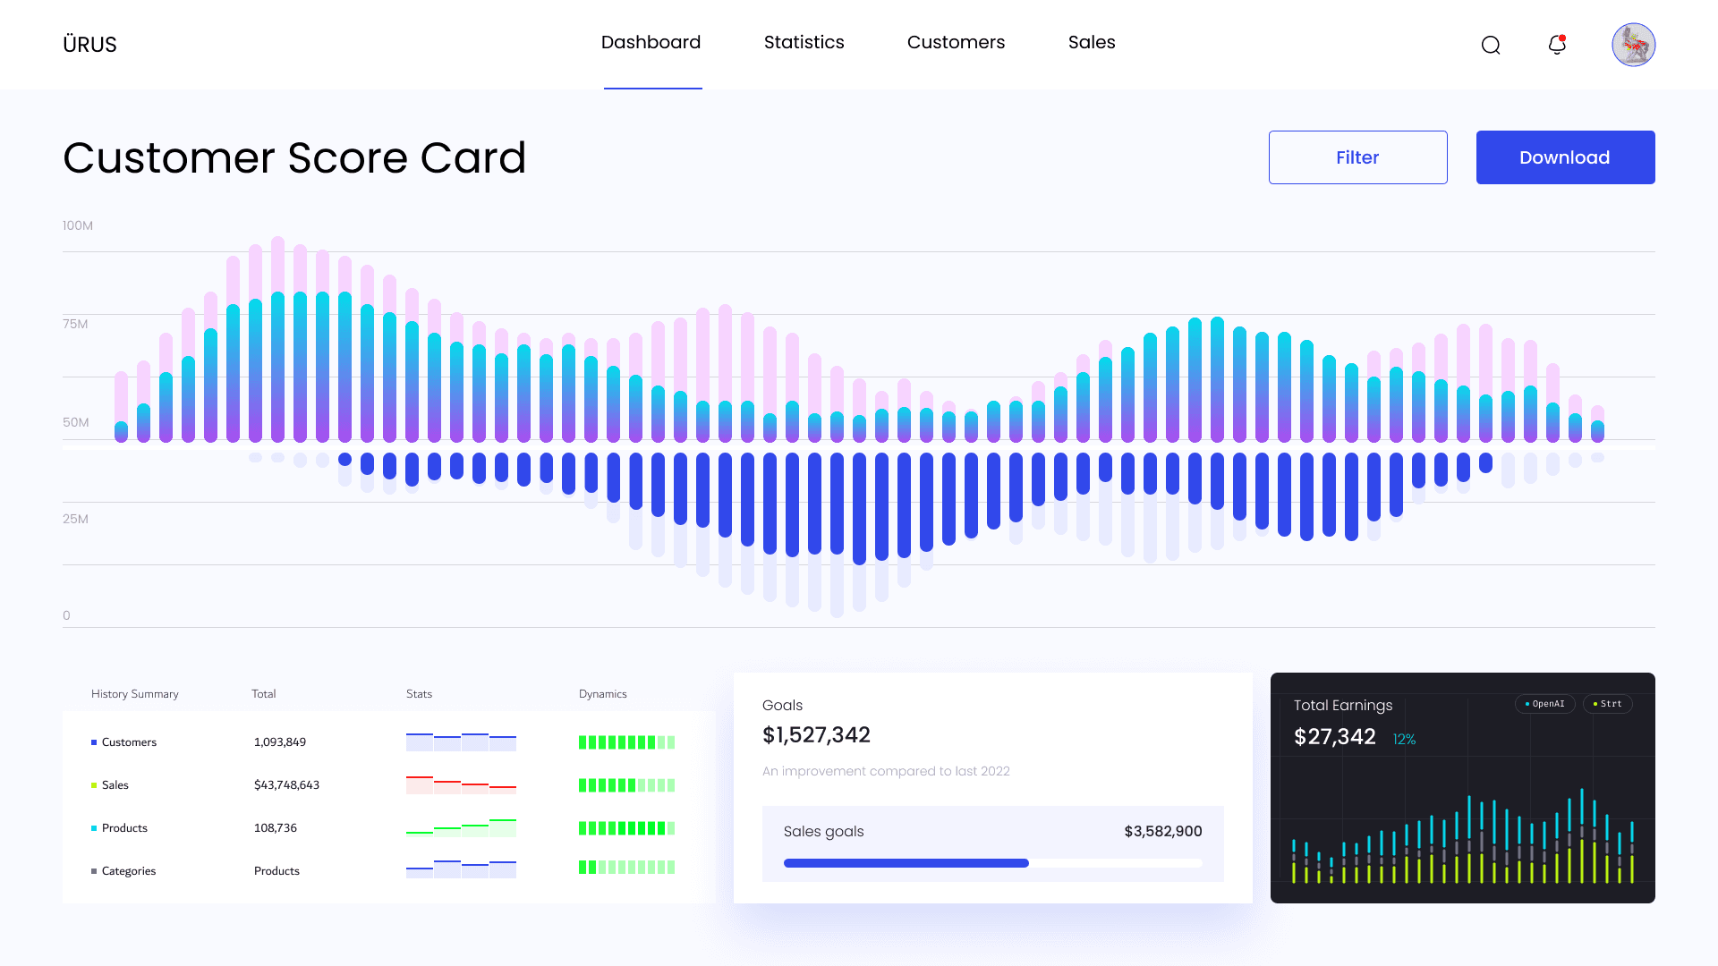The image size is (1718, 966).
Task: Click the Sales dynamics bar indicator
Action: pos(626,785)
